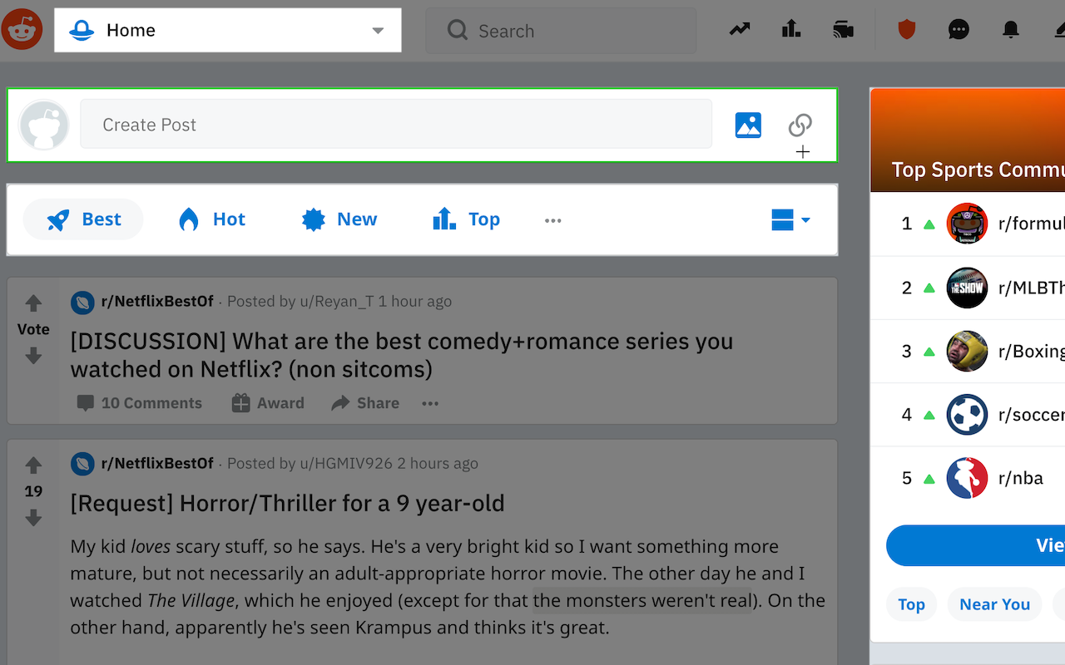Open the comedy+romance series discussion post title
Viewport: 1065px width, 665px height.
pos(402,355)
